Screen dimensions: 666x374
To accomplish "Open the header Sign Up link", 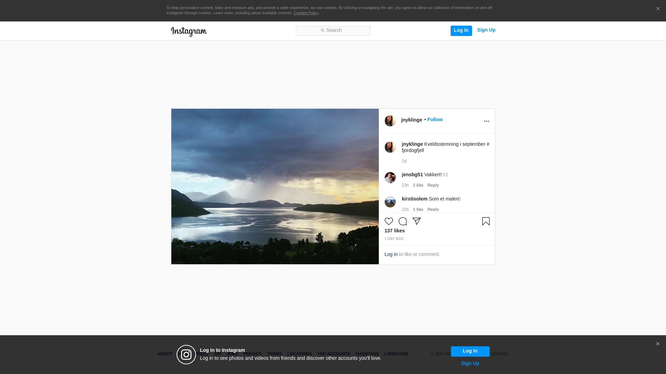I will pos(486,30).
